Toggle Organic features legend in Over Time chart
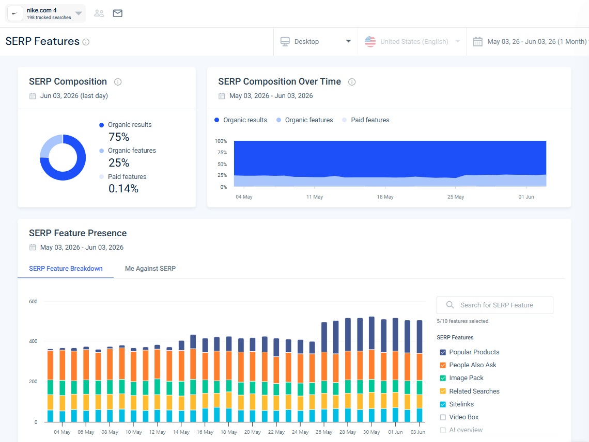Viewport: 589px width, 442px height. coord(305,120)
